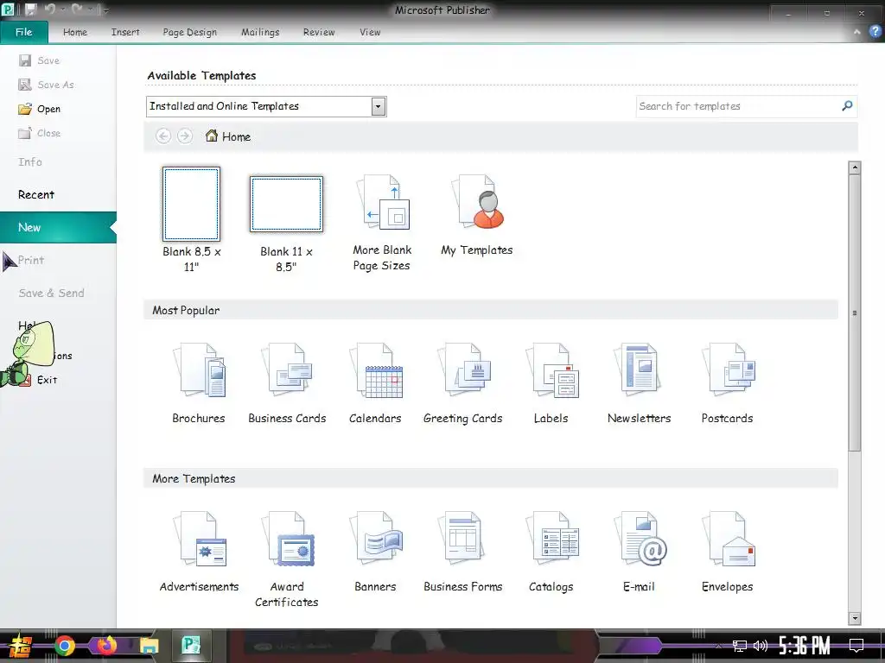Screen dimensions: 885x663
Task: Click Close in the File menu
Action: tap(40, 133)
